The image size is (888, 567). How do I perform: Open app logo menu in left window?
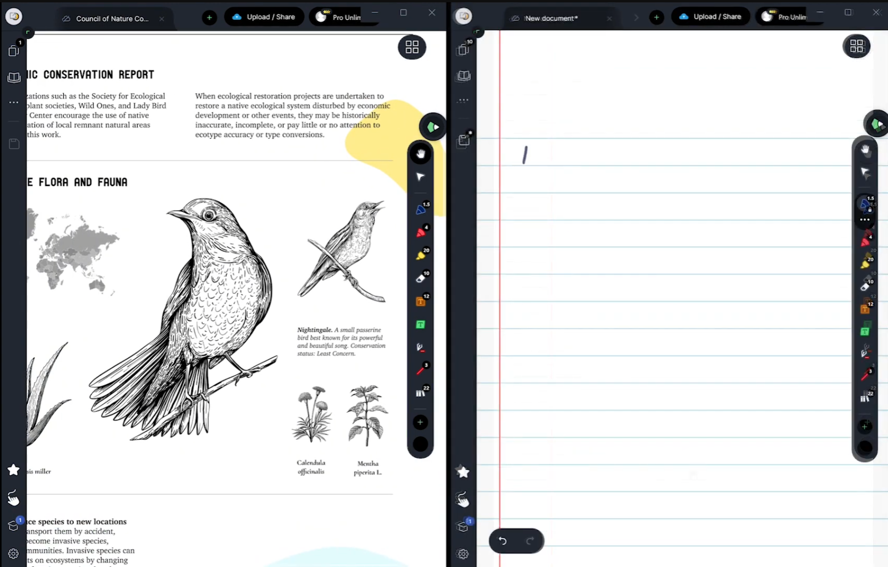[x=14, y=17]
